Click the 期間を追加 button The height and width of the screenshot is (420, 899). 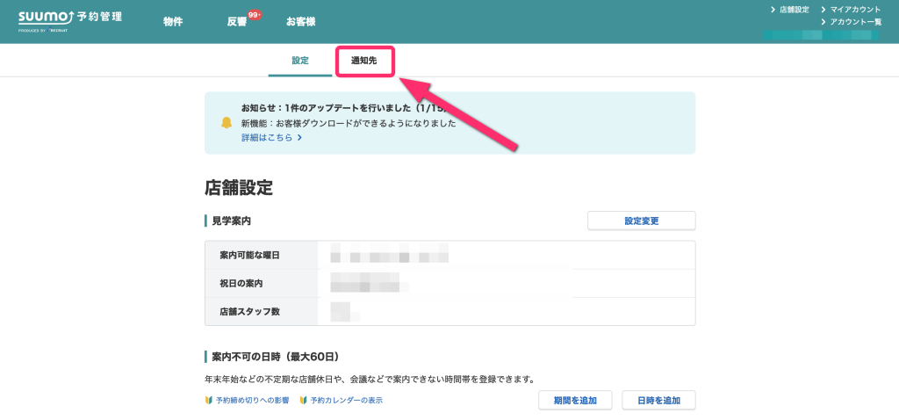[x=574, y=401]
